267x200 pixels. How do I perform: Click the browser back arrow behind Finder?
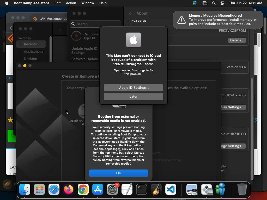click(x=11, y=28)
